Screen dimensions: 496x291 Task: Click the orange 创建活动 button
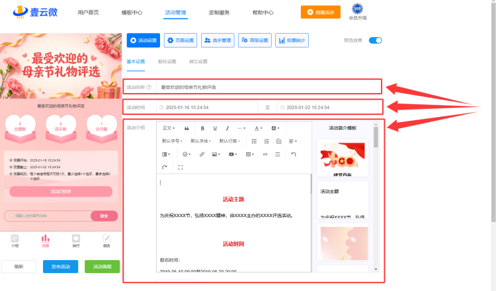tap(321, 12)
